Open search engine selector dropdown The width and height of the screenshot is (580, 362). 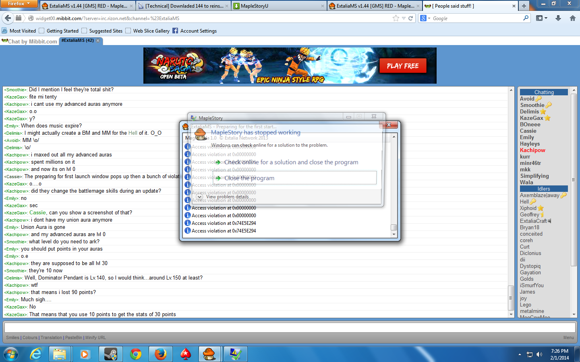(x=425, y=18)
